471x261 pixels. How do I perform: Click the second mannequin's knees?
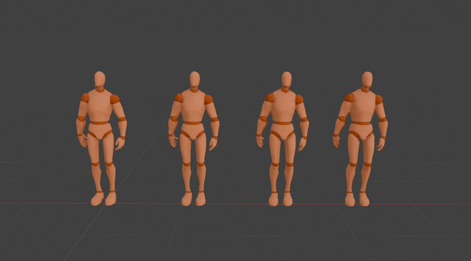tap(187, 164)
